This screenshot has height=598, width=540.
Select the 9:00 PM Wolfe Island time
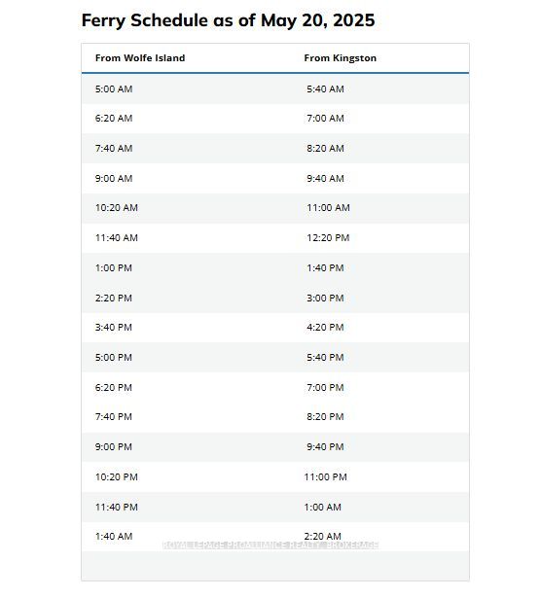[x=113, y=447]
